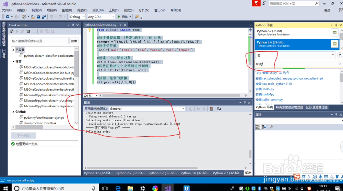Click the Properties panel categorized view icon
The image size is (343, 191).
pos(258,127)
